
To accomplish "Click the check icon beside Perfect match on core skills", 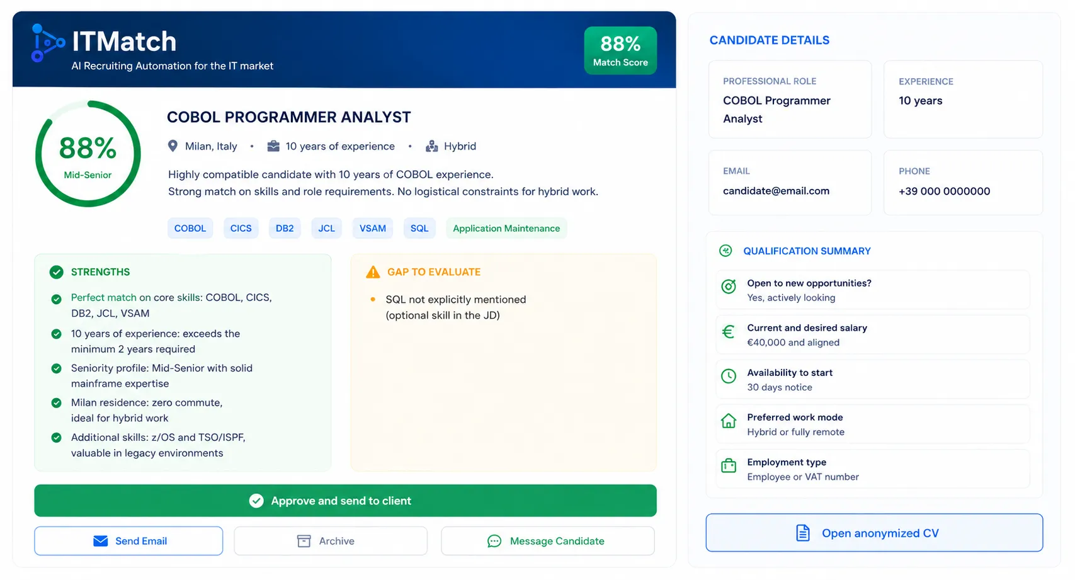I will [56, 299].
